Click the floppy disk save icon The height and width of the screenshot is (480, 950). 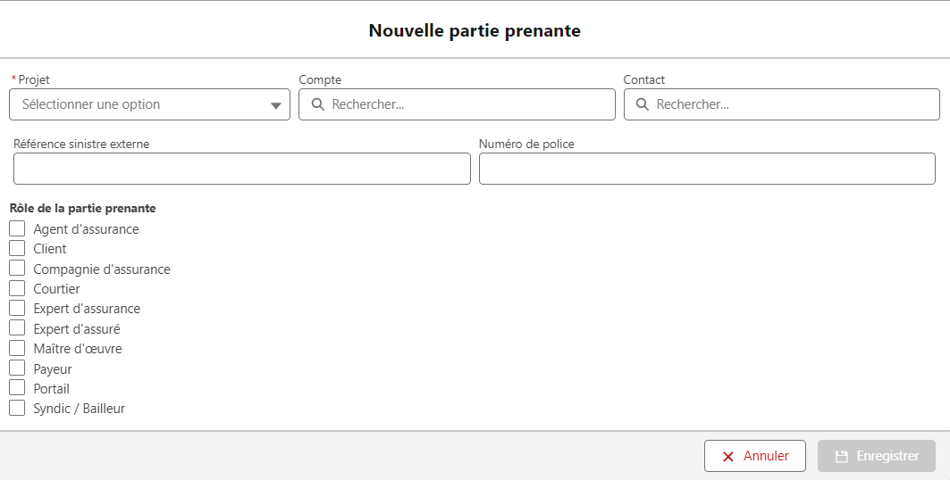pos(842,457)
